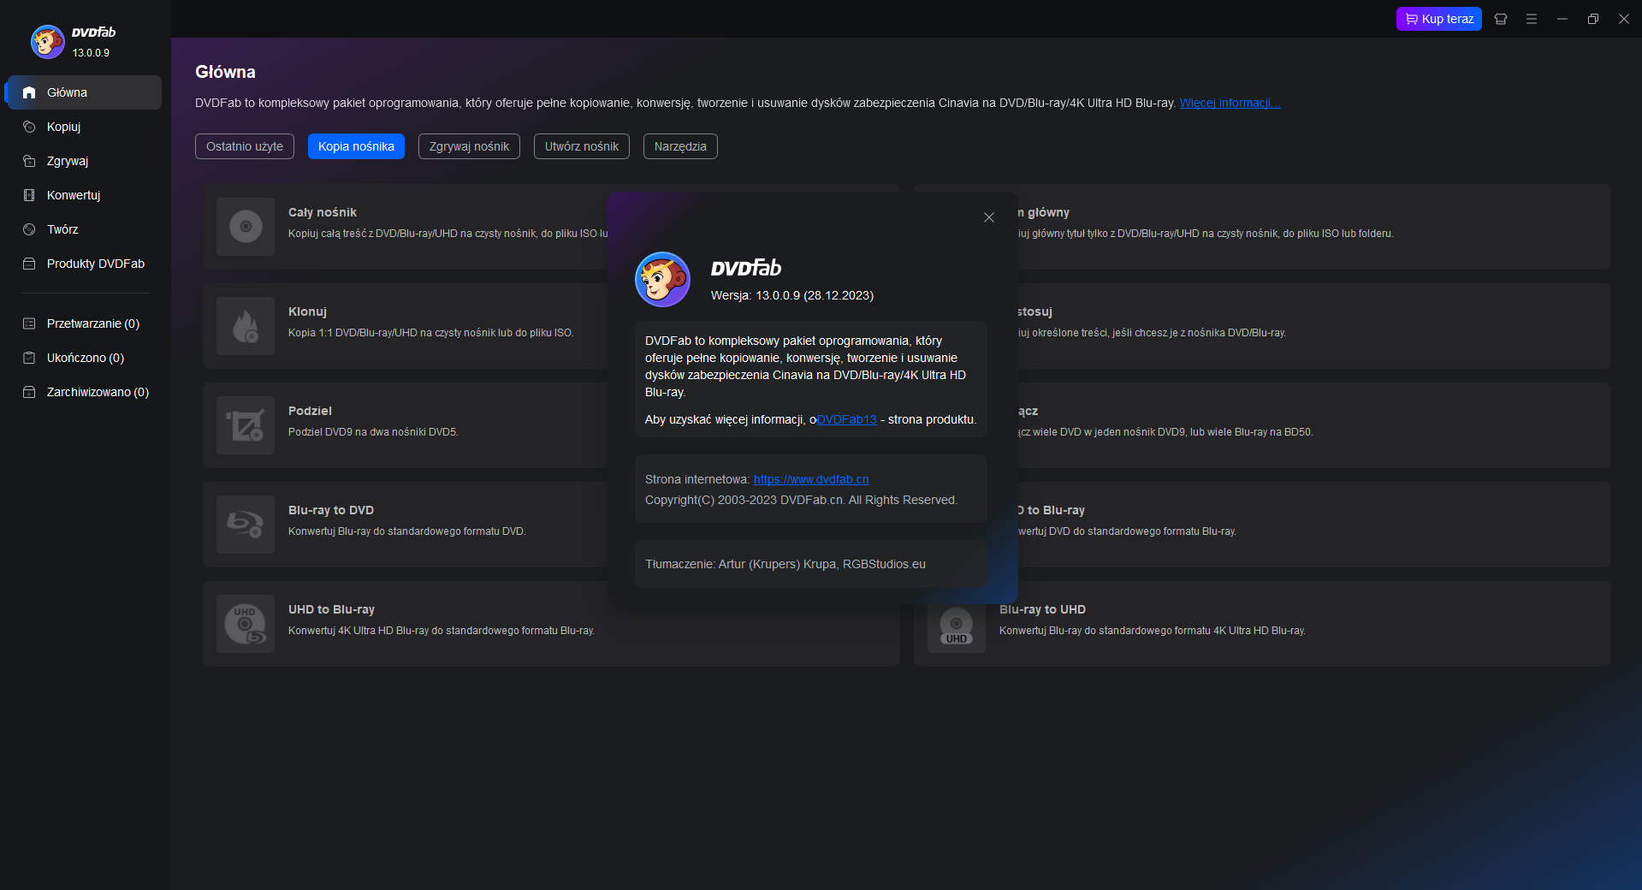
Task: Open the DVDFab13 product page link
Action: (x=847, y=419)
